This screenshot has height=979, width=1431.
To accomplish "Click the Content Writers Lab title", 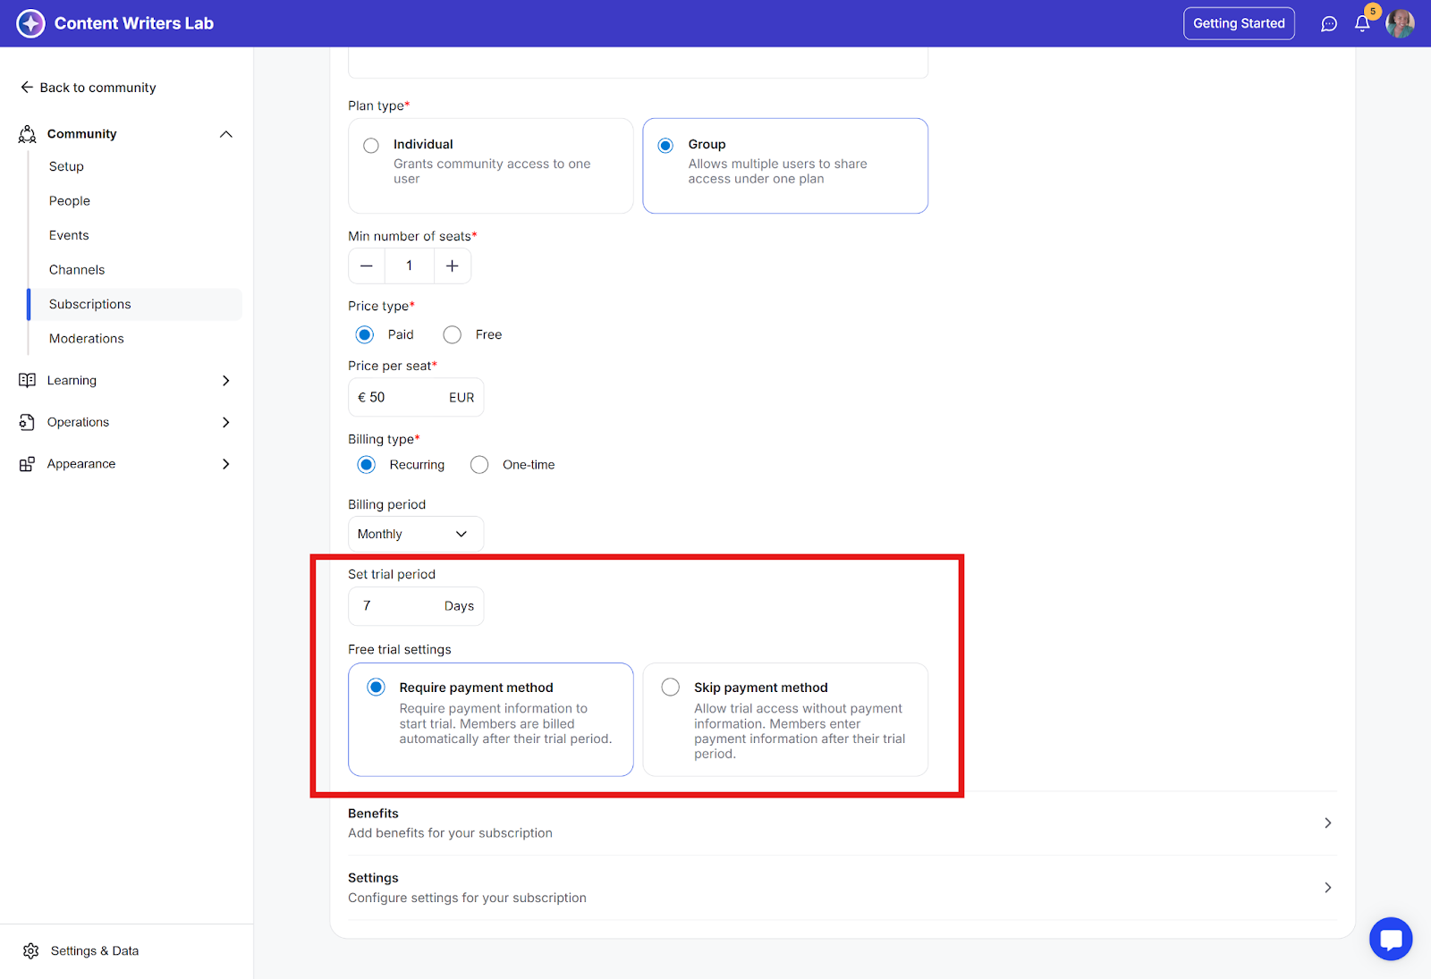I will (134, 23).
